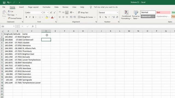175x98 pixels.
Task: Apply the Bad cell style
Action: click(163, 13)
